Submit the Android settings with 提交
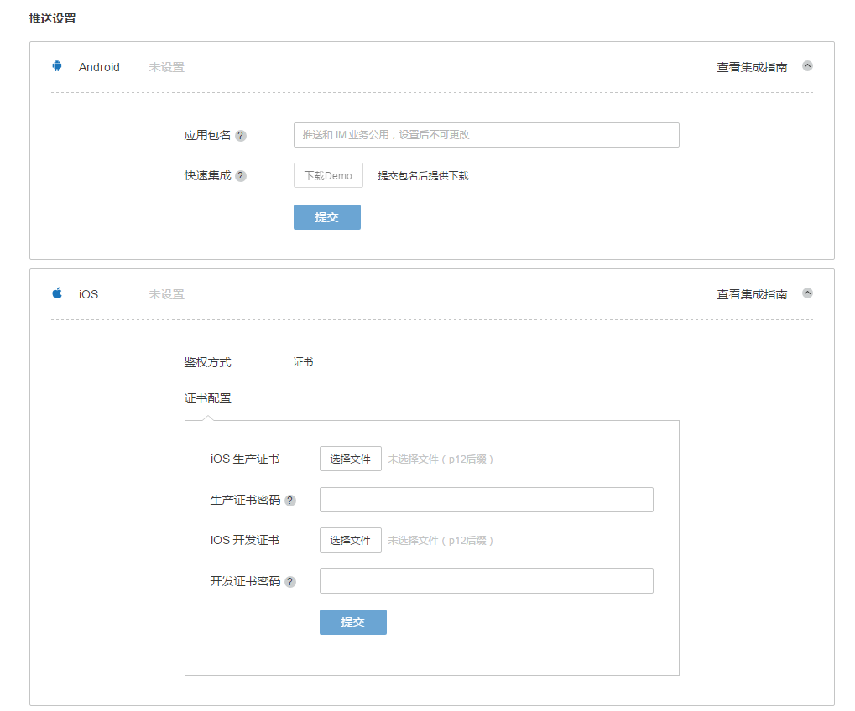Image resolution: width=855 pixels, height=711 pixels. click(x=327, y=217)
